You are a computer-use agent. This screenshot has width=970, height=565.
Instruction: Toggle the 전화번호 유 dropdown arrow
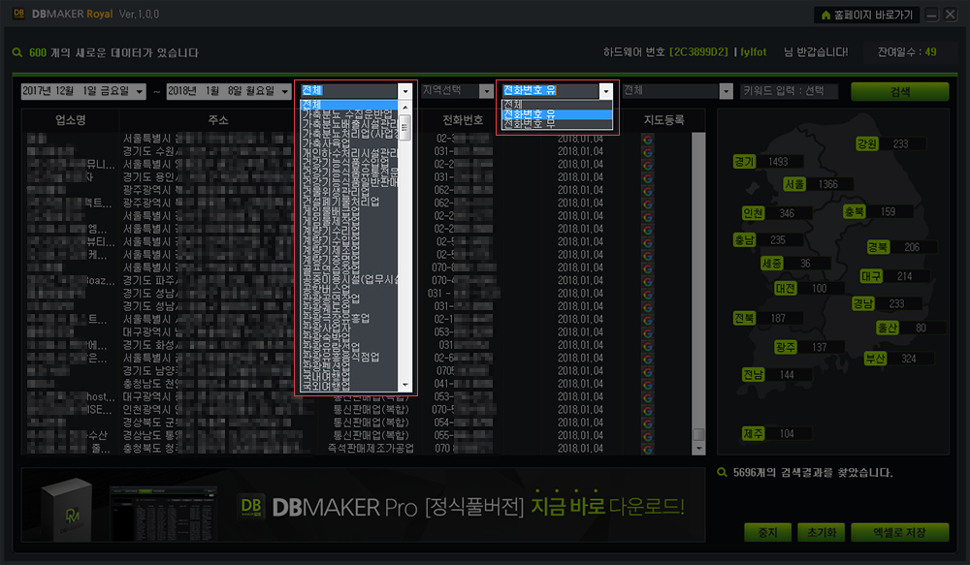[x=605, y=91]
